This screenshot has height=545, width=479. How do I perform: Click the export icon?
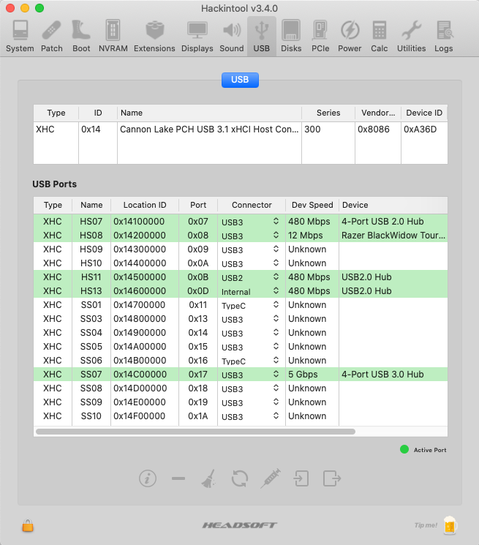click(x=332, y=478)
